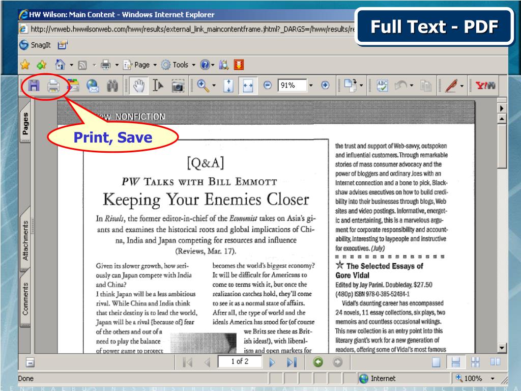The image size is (521, 391).
Task: Open the Search binoculars icon
Action: point(112,86)
